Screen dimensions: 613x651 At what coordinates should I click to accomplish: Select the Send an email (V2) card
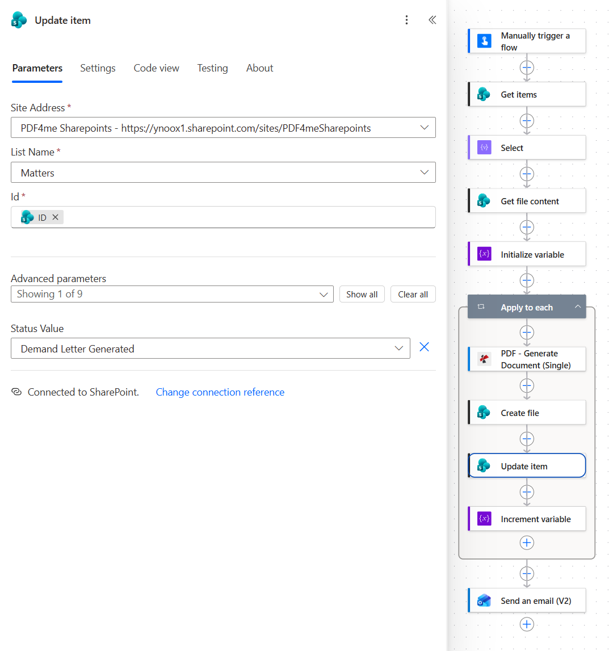tap(527, 600)
